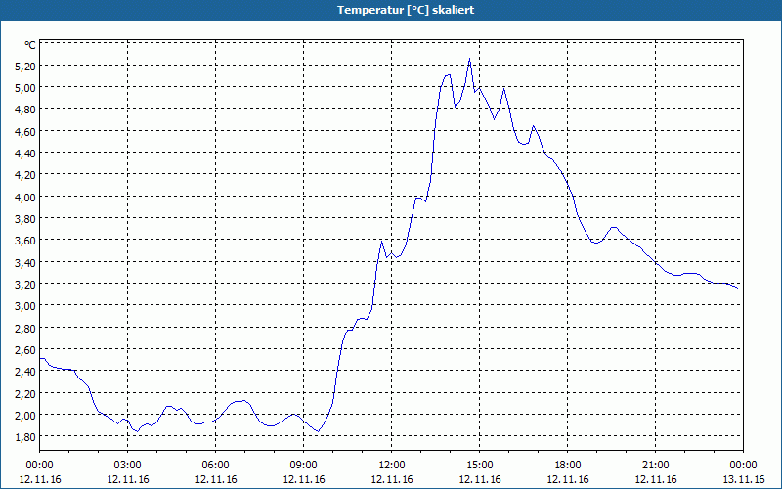The height and width of the screenshot is (489, 782).
Task: Click the 12:00 time axis label
Action: 392,466
